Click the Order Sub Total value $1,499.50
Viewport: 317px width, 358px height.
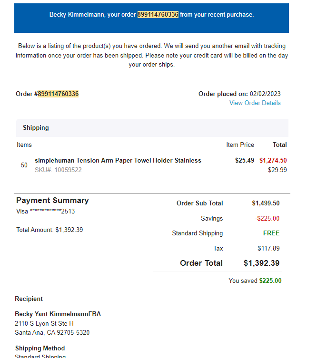point(266,203)
